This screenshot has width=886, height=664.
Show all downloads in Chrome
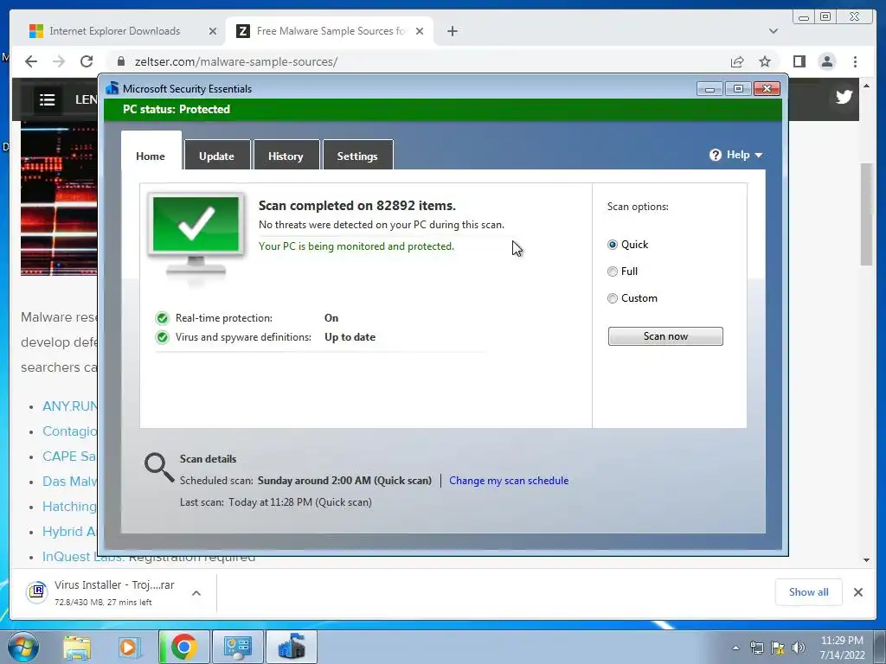point(809,591)
